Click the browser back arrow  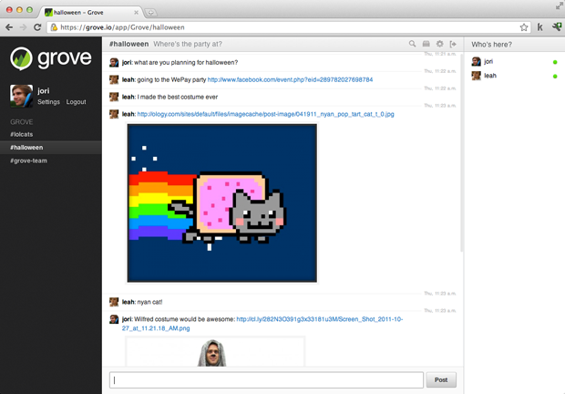point(9,27)
